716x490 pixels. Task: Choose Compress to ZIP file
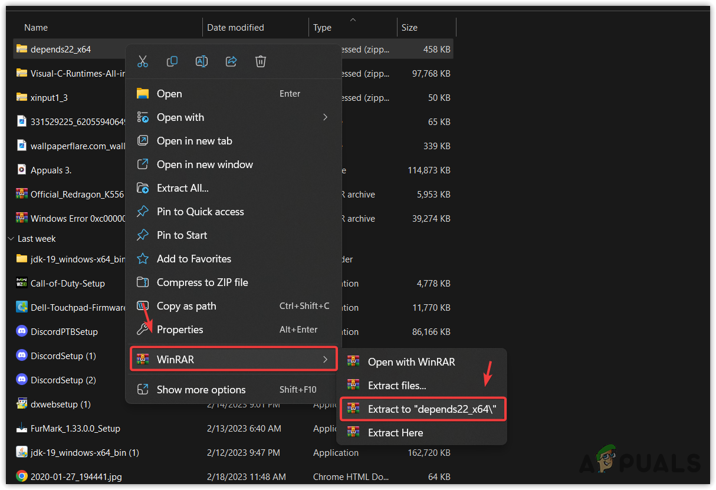203,282
